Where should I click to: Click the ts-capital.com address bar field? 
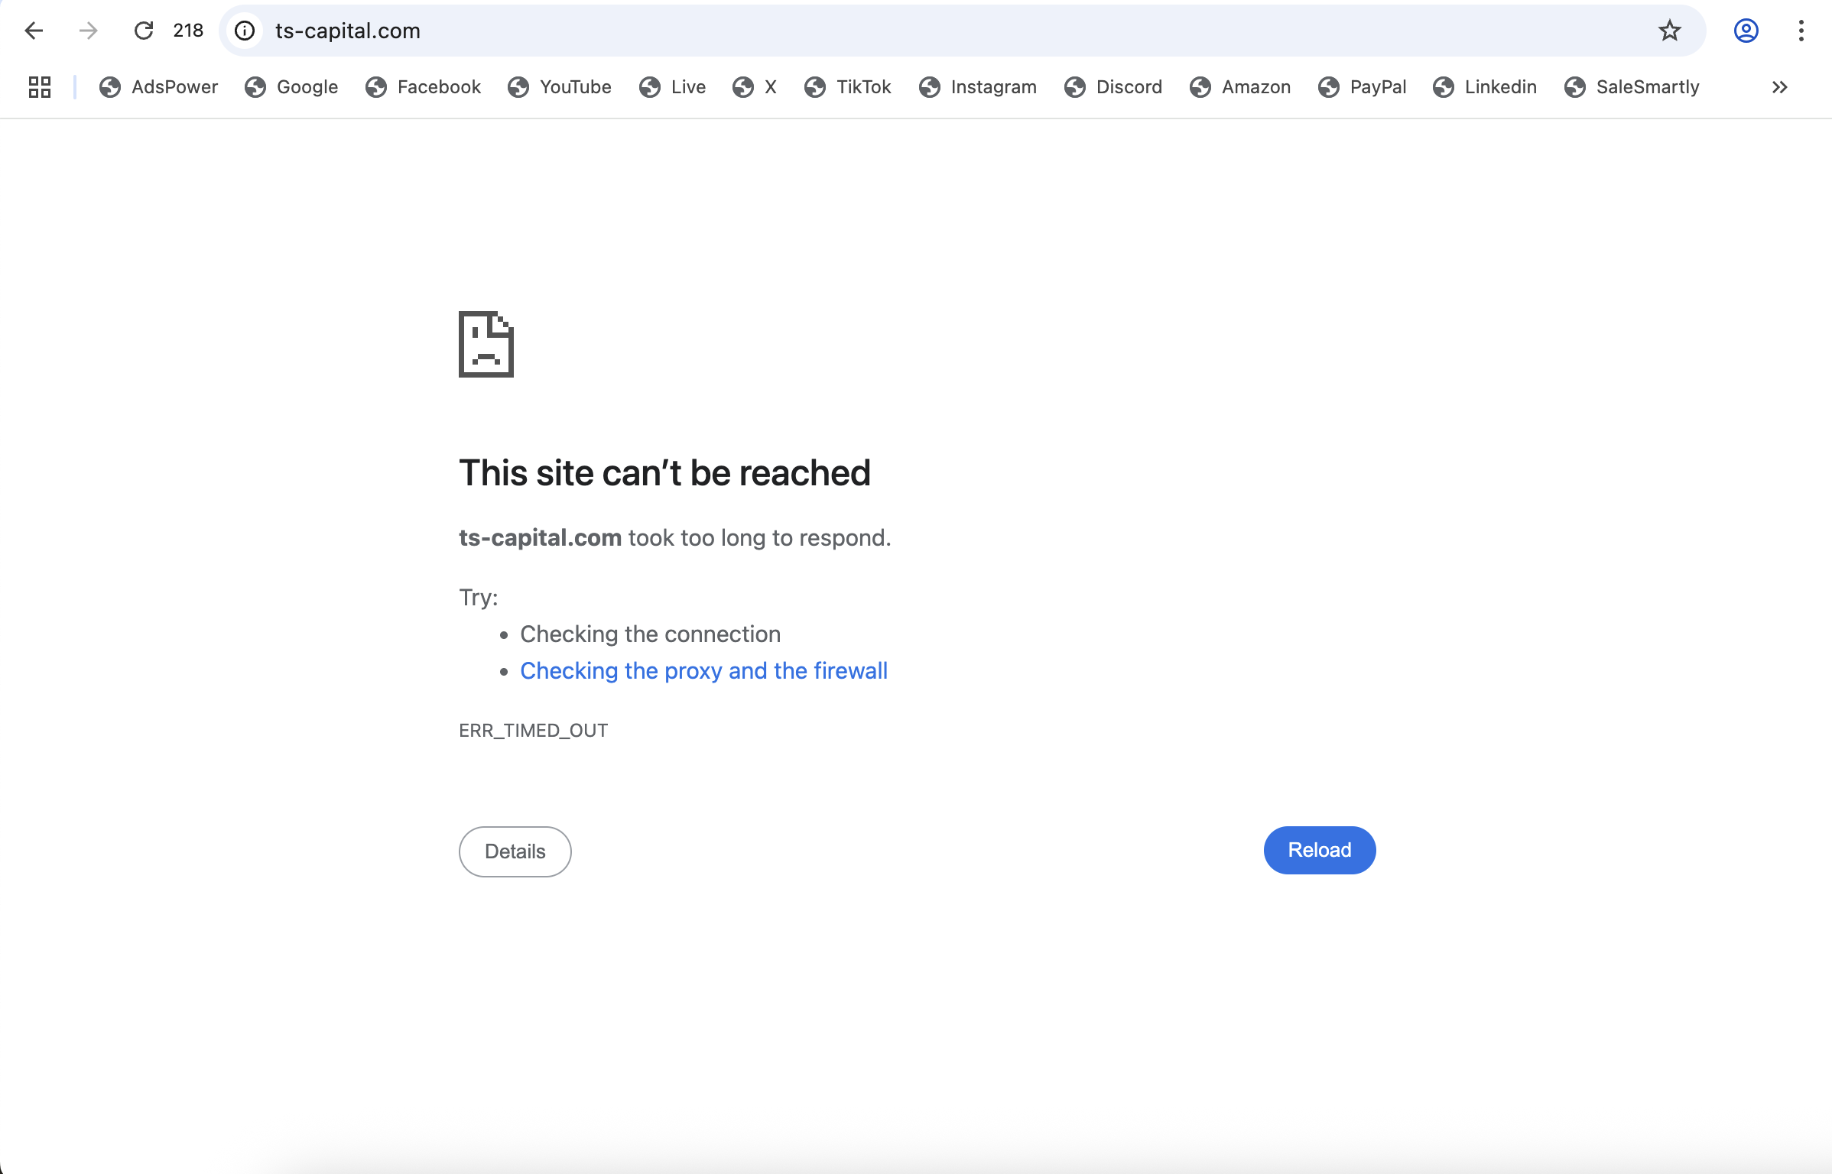point(948,31)
